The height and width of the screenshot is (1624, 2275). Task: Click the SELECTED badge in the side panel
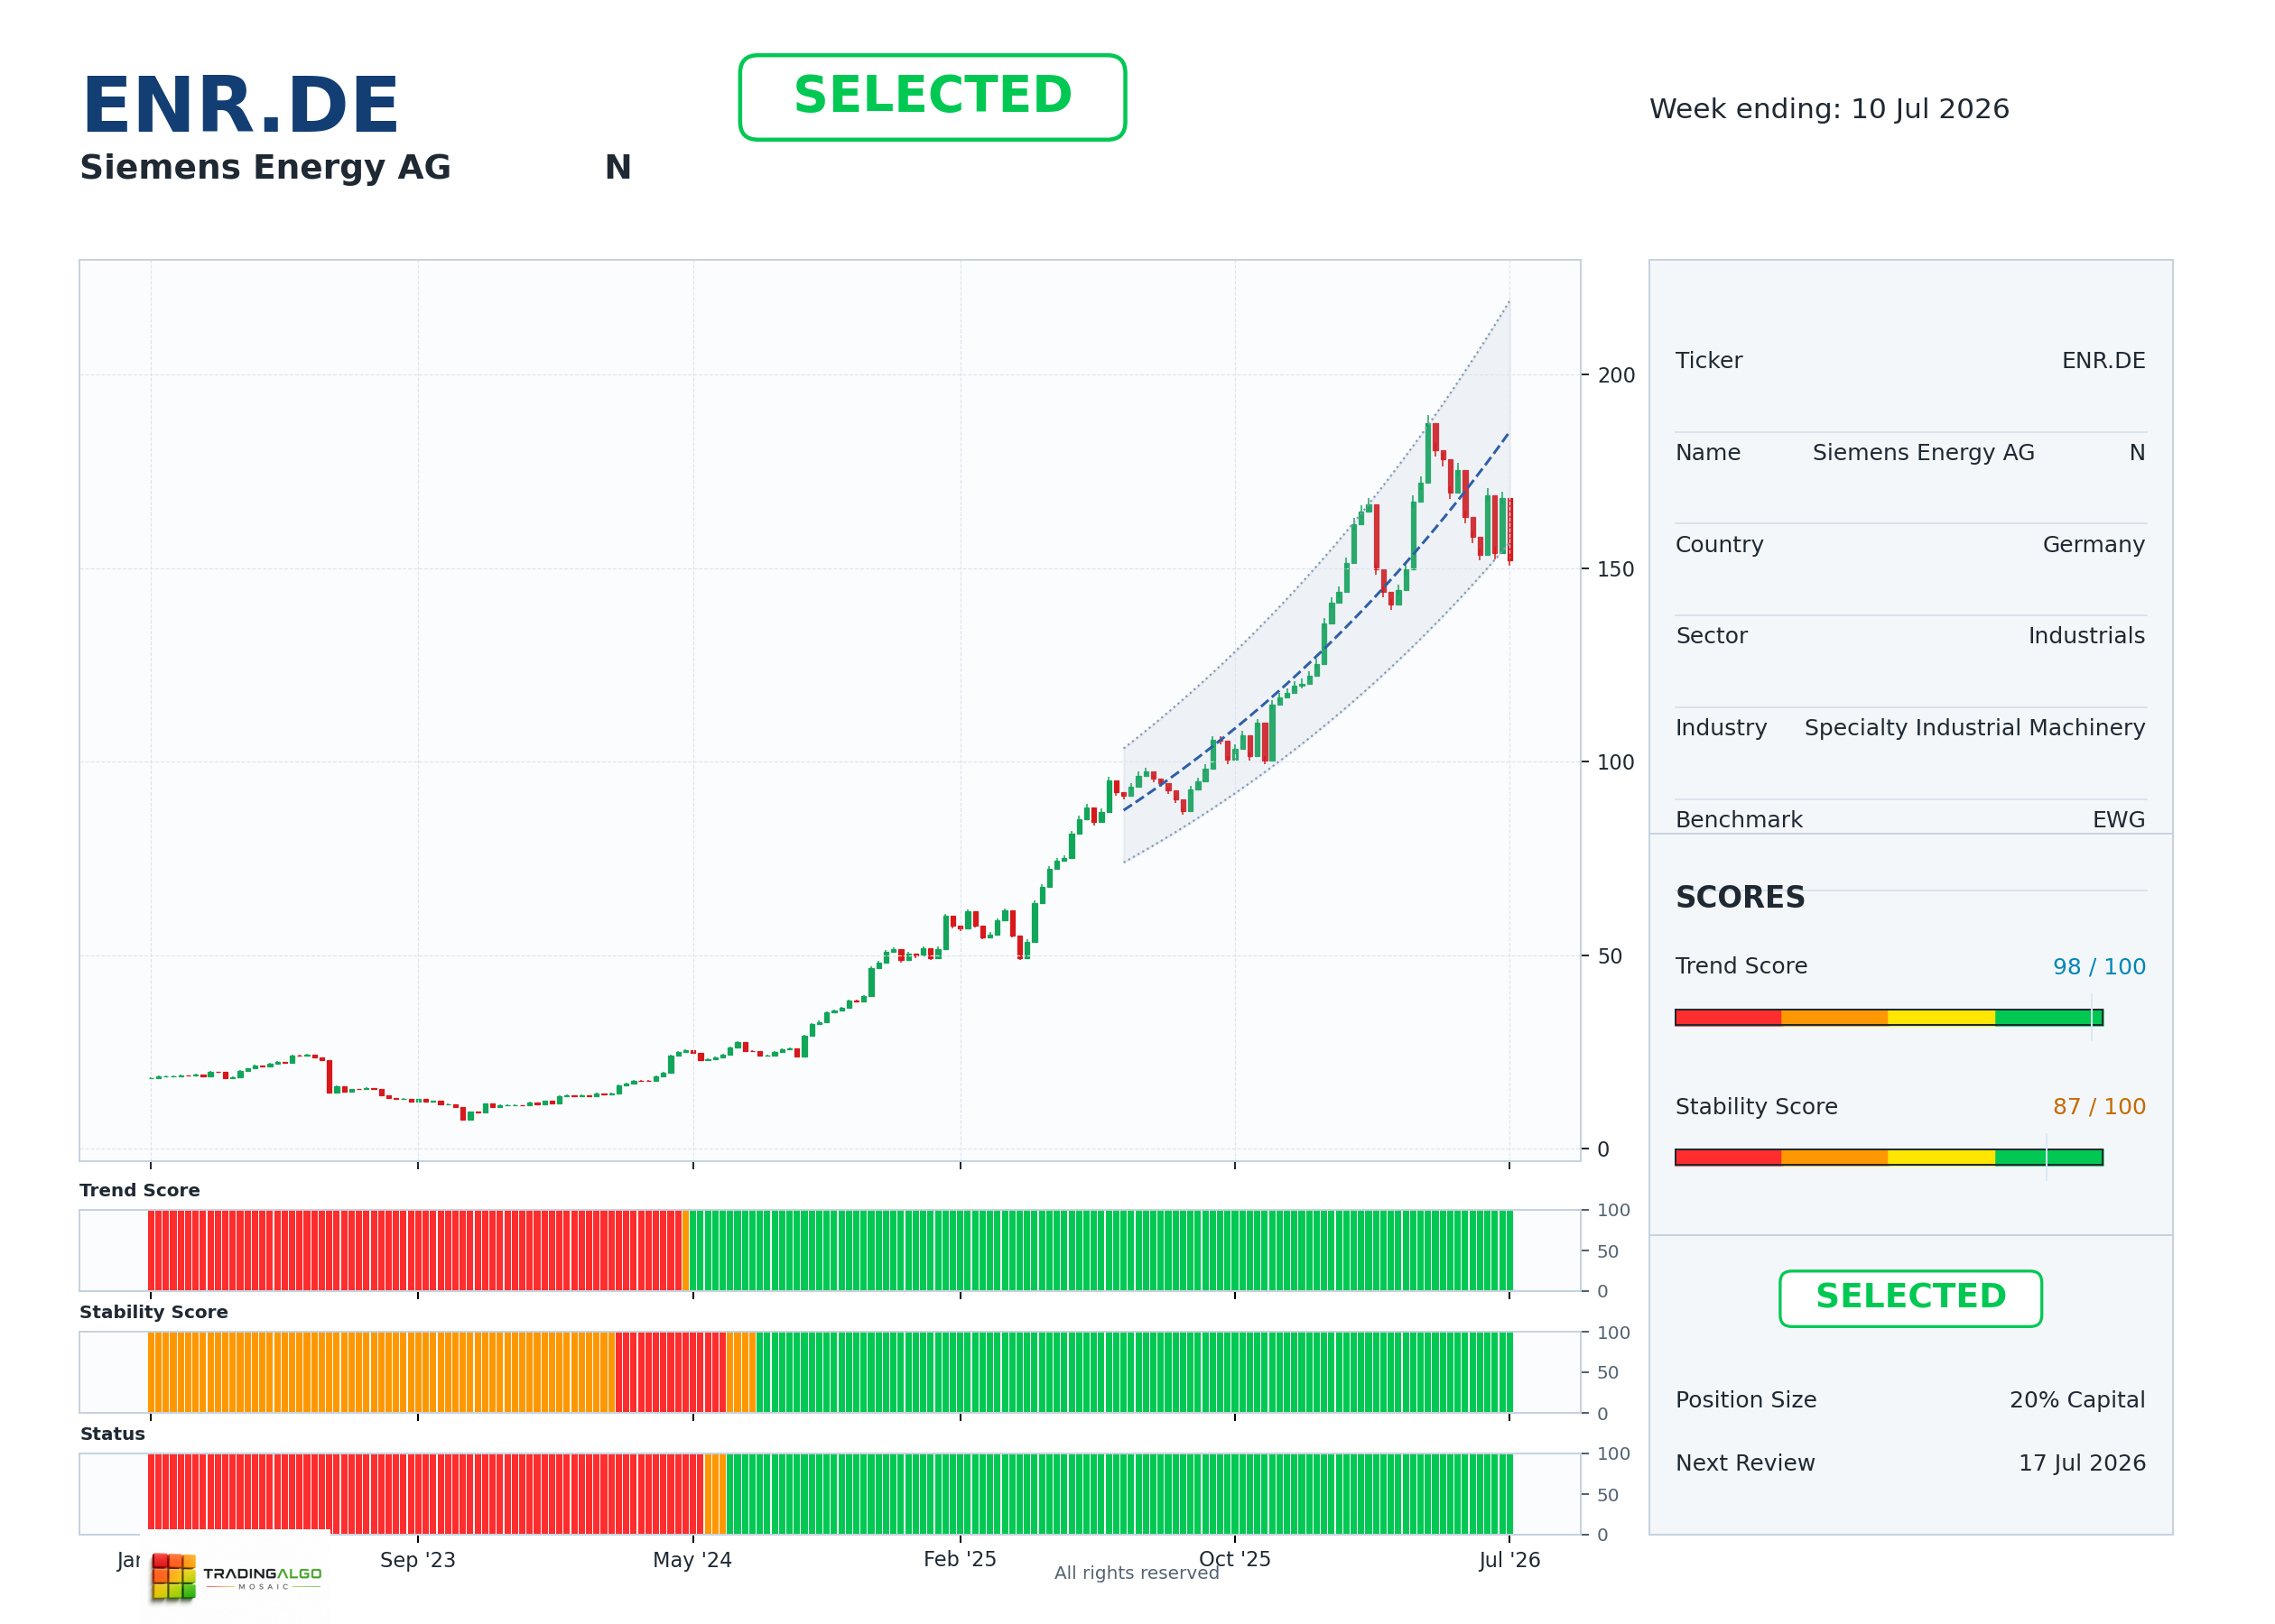tap(1910, 1298)
